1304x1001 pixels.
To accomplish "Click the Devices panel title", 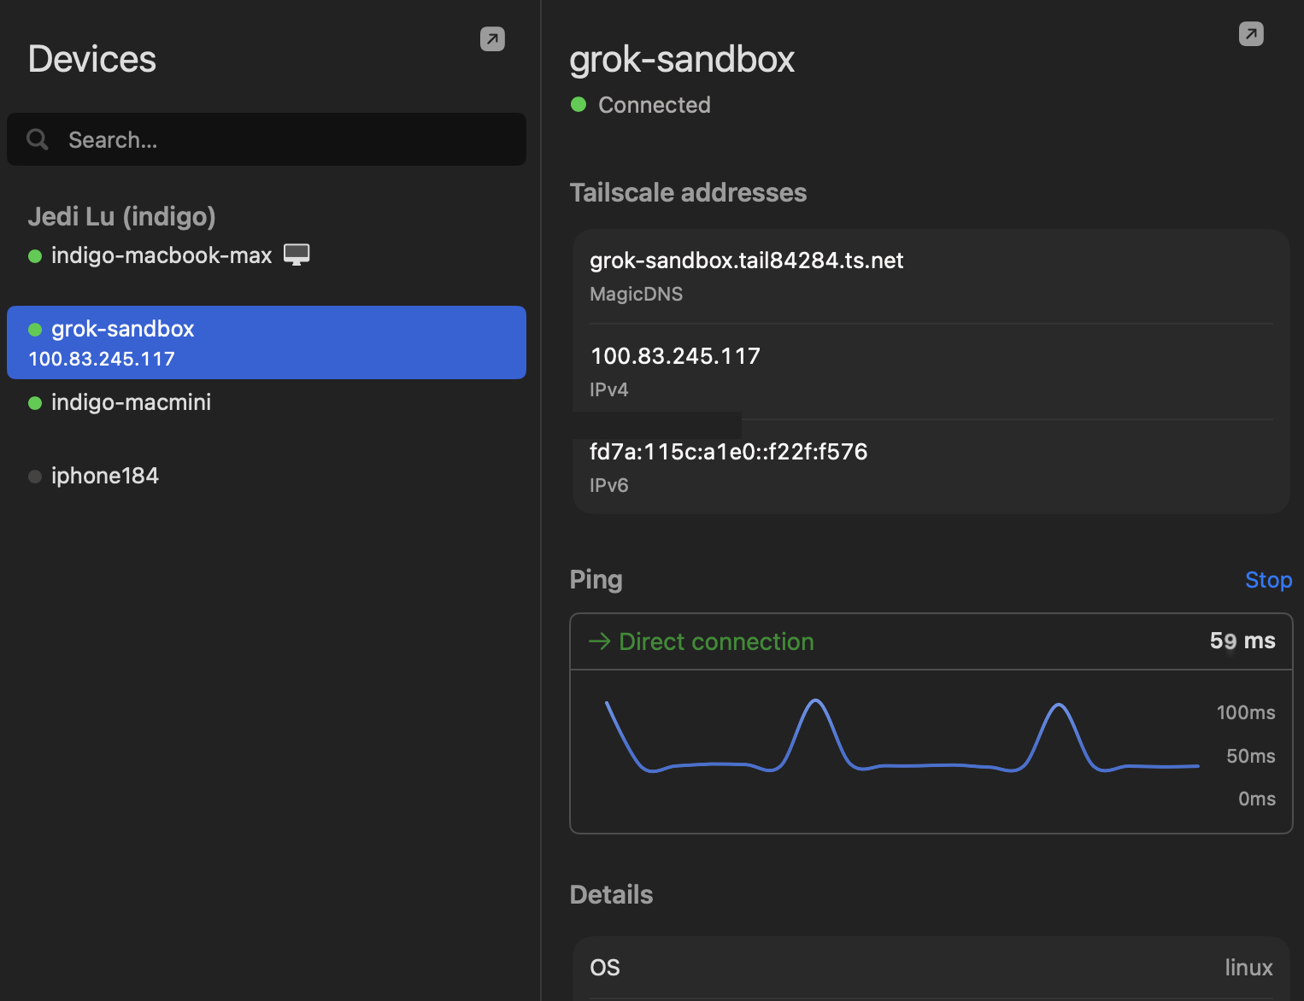I will tap(92, 60).
